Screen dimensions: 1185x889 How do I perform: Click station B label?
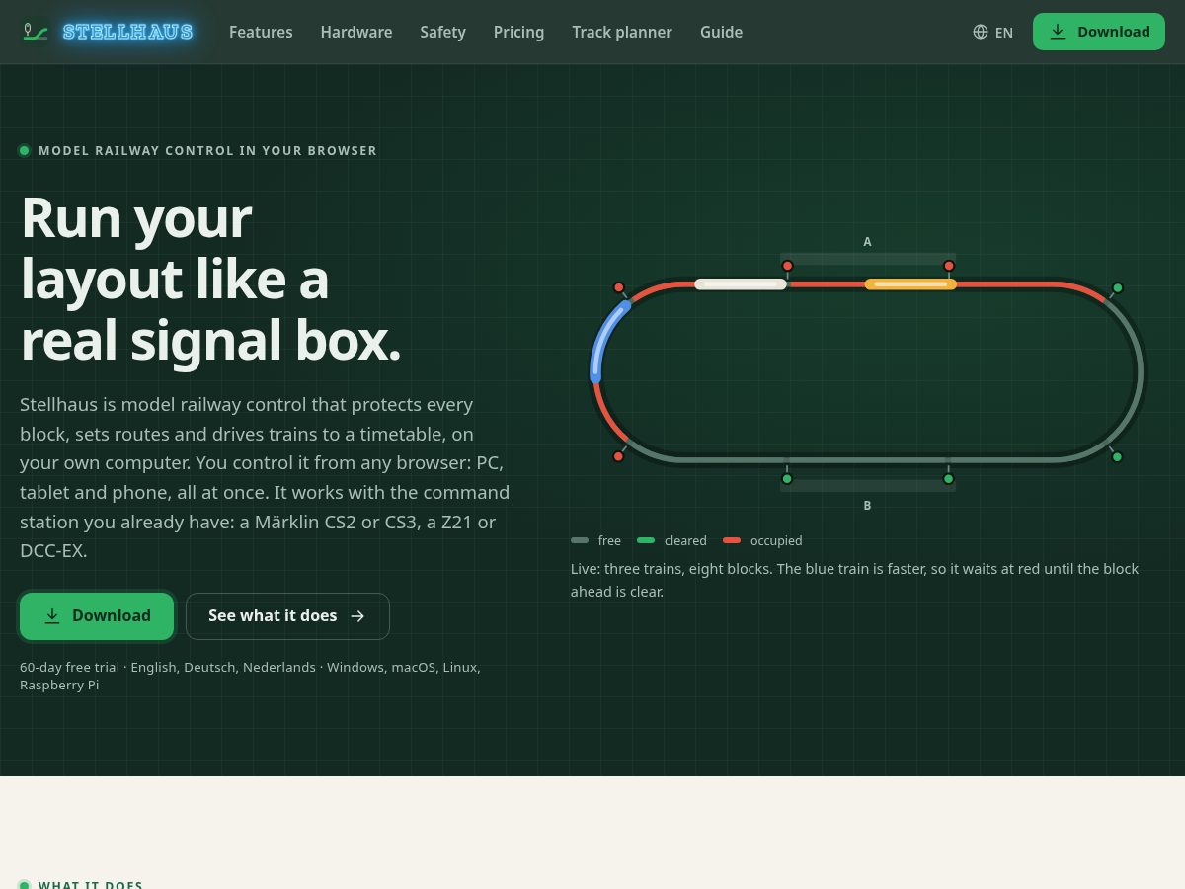click(867, 506)
